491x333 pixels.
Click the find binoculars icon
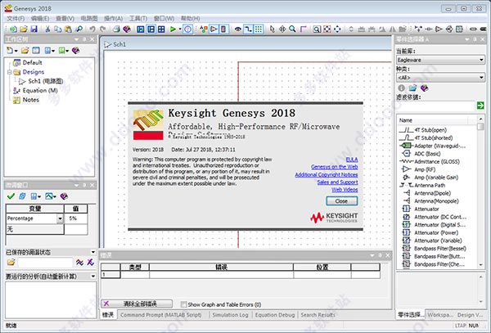[79, 29]
